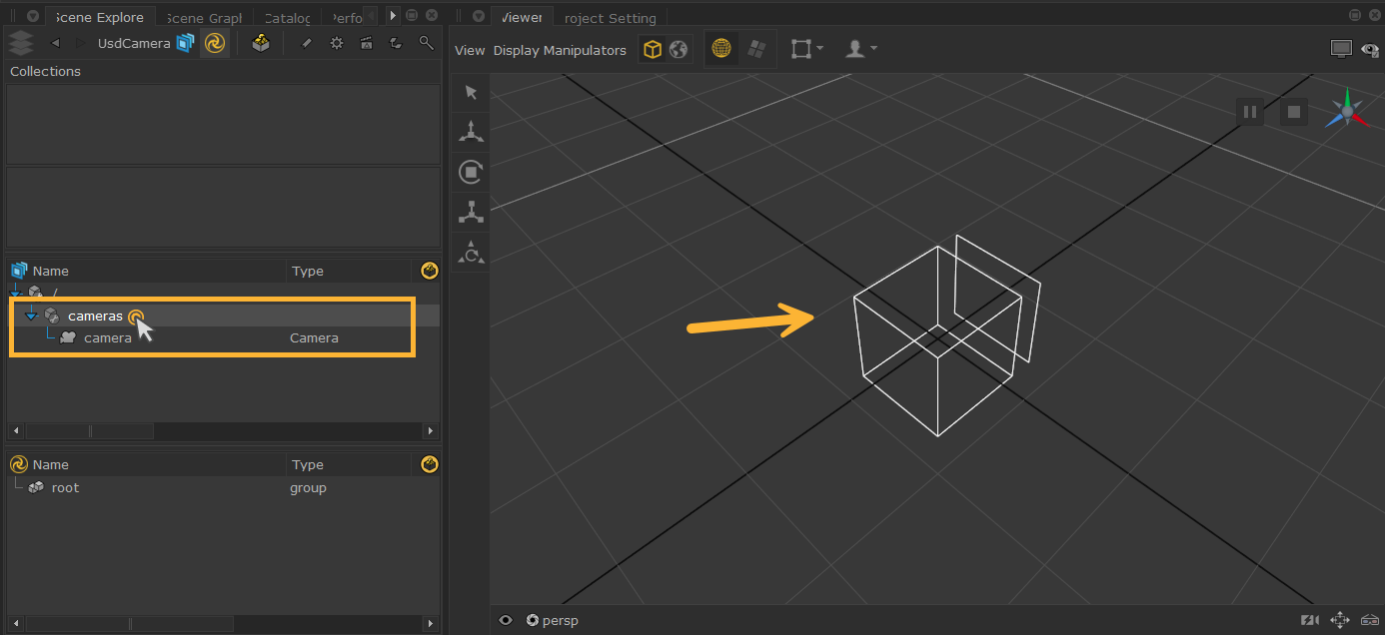The width and height of the screenshot is (1385, 635).
Task: Open the square selection mode dropdown
Action: click(x=806, y=49)
